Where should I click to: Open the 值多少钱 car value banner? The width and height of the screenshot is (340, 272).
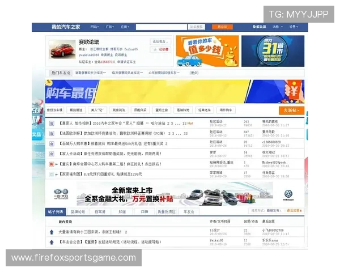[x=207, y=51]
